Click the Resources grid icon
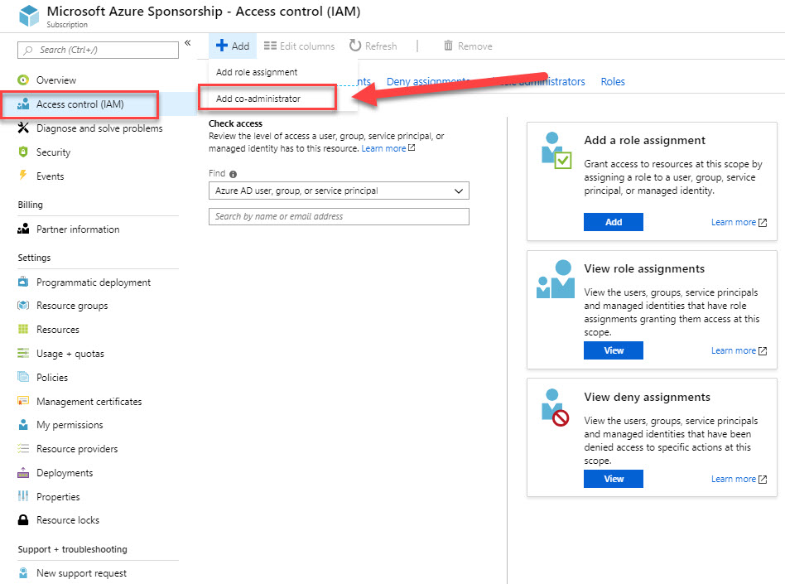 pyautogui.click(x=23, y=329)
